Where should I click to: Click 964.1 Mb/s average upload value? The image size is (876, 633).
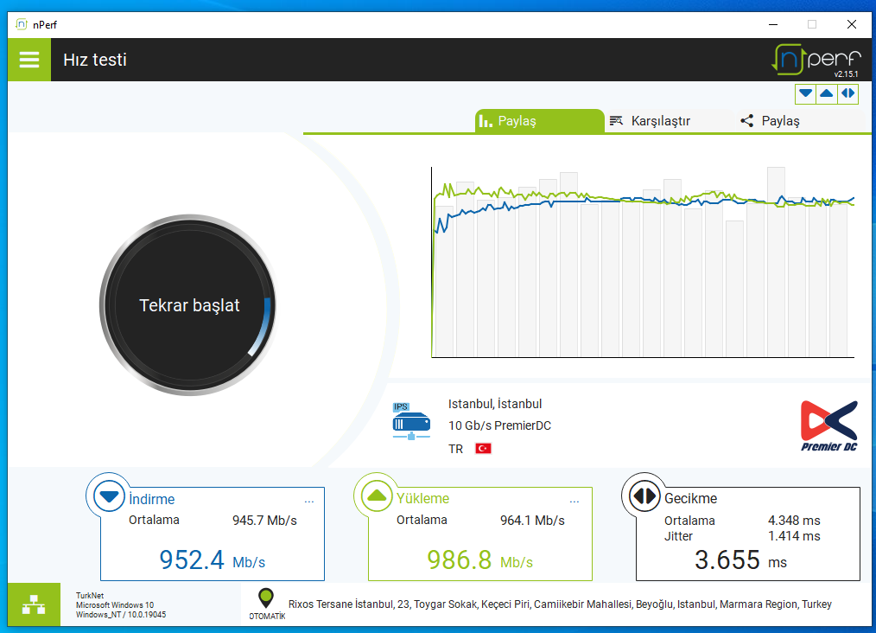(532, 521)
